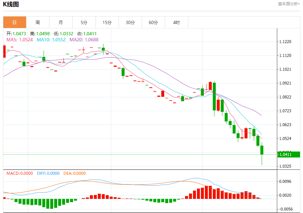The height and width of the screenshot is (213, 303).
Task: Switch to the 周 (weekly) tab
Action: tap(38, 22)
